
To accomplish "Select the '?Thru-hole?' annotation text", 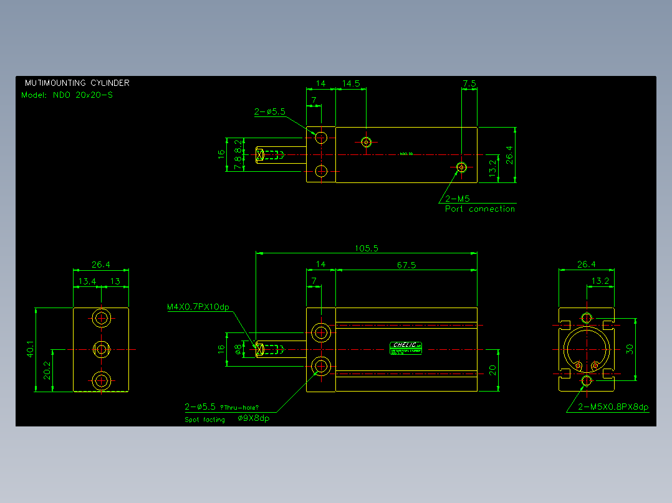I will click(239, 408).
